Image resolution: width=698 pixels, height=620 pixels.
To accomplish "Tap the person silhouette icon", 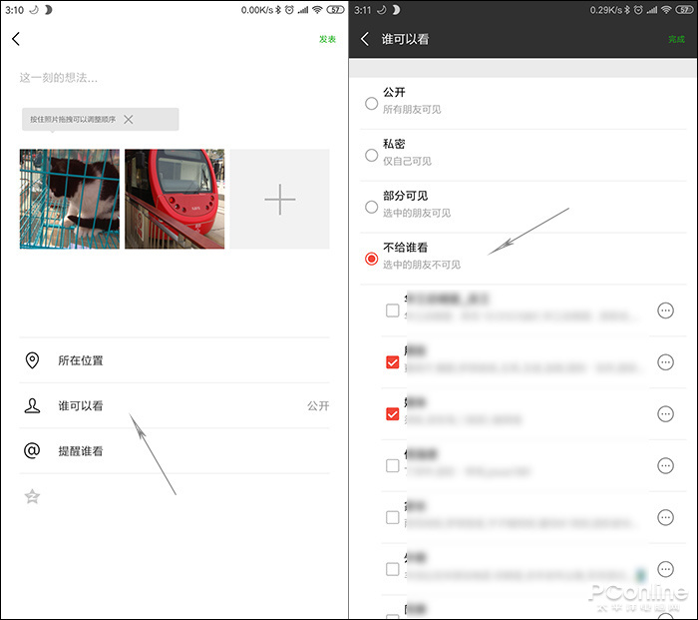I will (x=32, y=405).
